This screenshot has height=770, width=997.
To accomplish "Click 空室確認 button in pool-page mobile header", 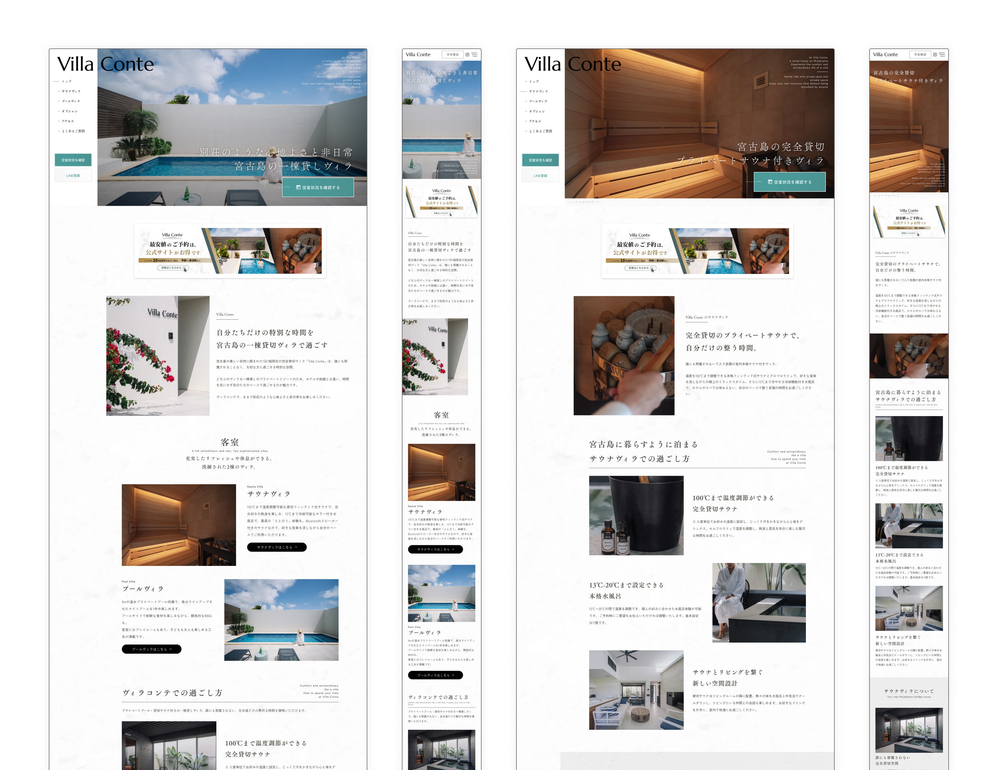I will (452, 55).
